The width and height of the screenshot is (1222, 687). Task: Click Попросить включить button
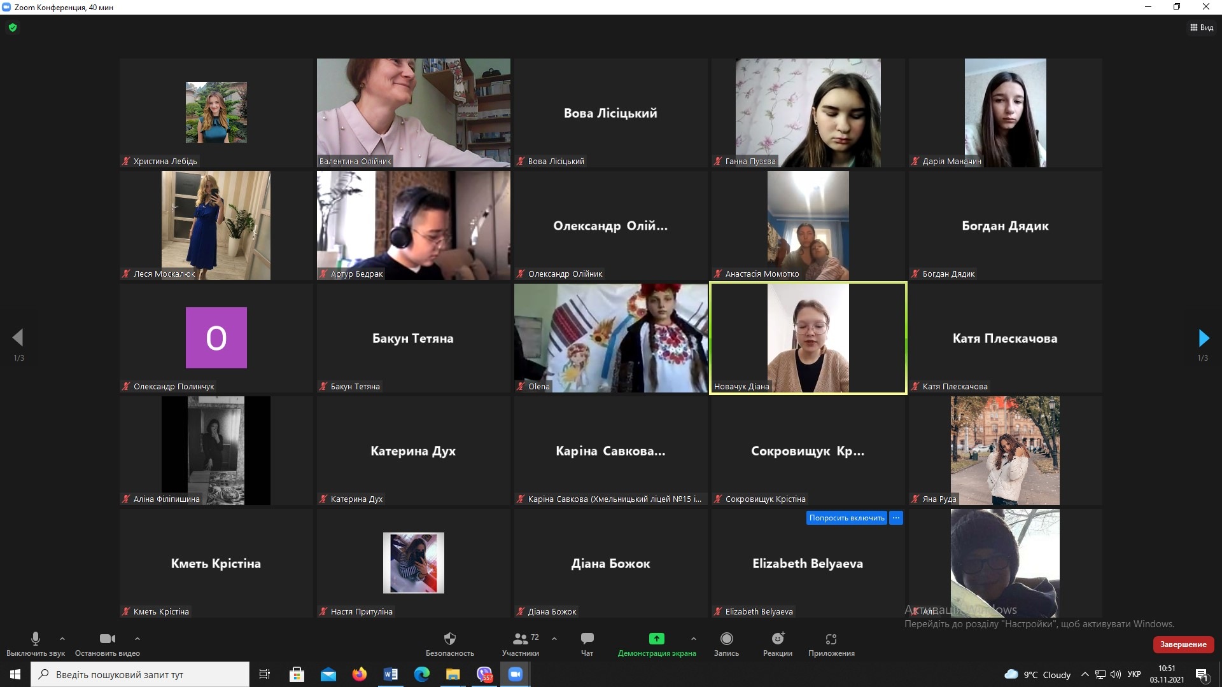tap(846, 518)
